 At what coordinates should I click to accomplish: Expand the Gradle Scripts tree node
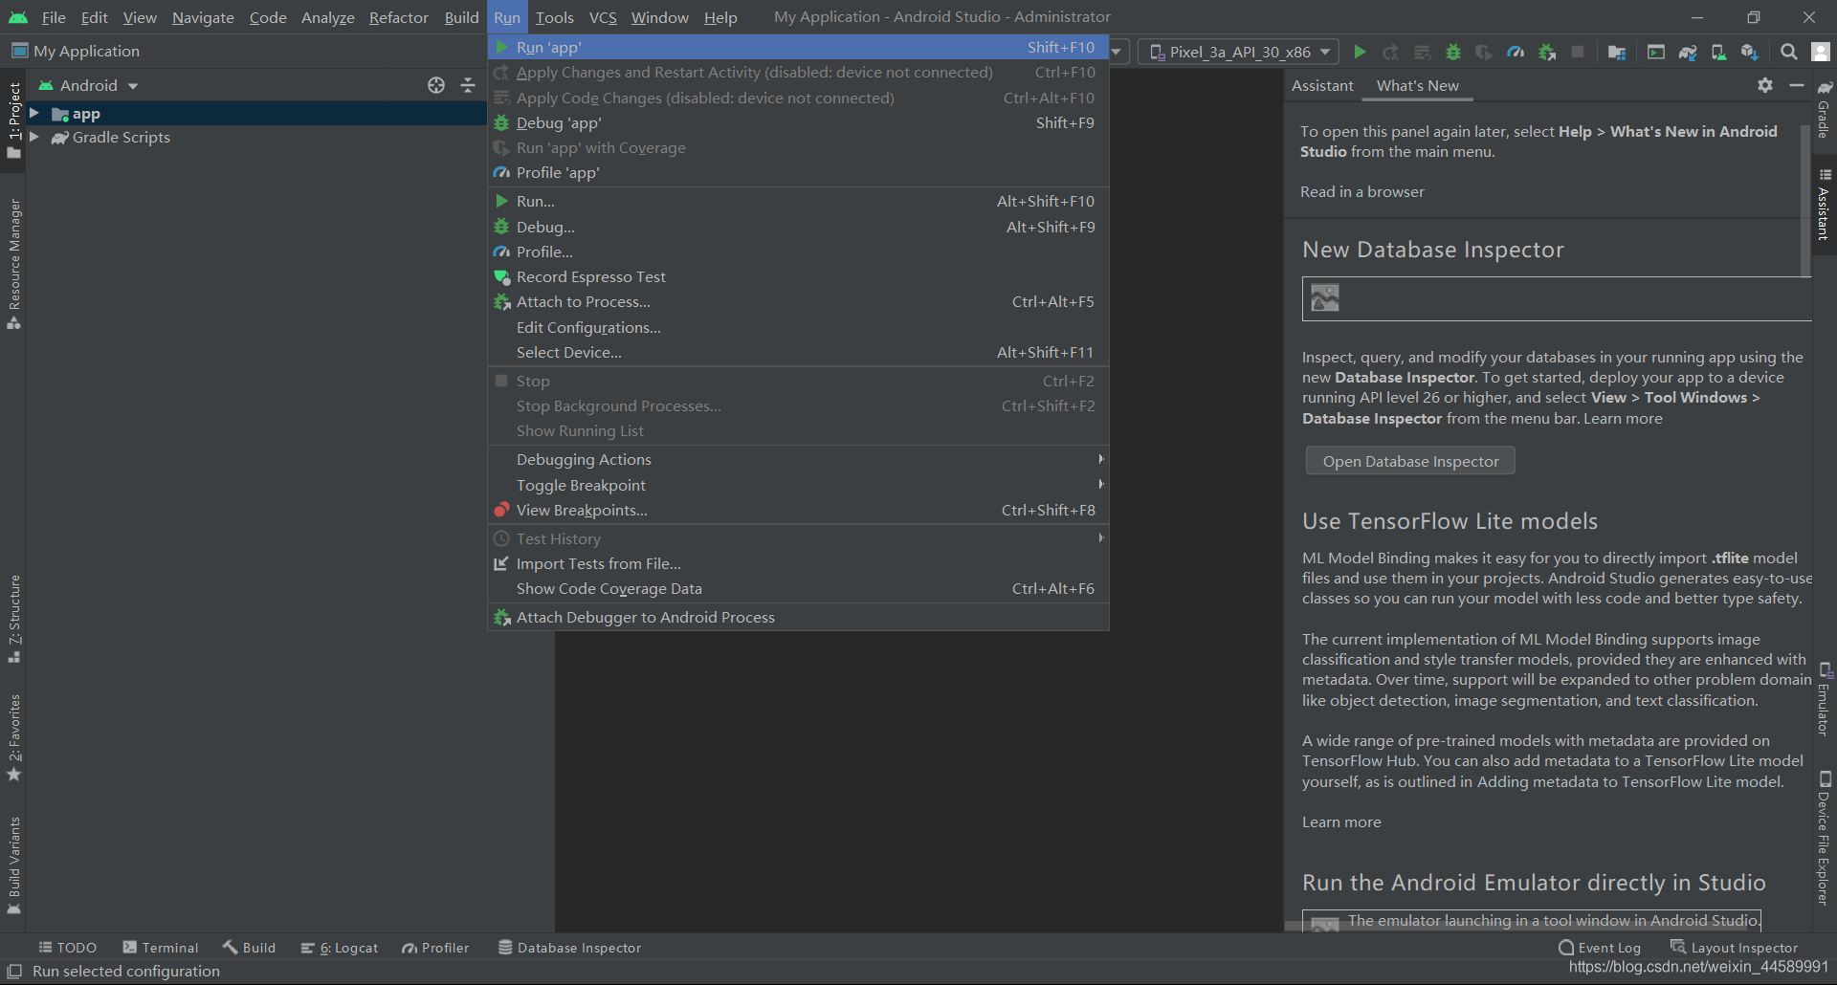(34, 137)
